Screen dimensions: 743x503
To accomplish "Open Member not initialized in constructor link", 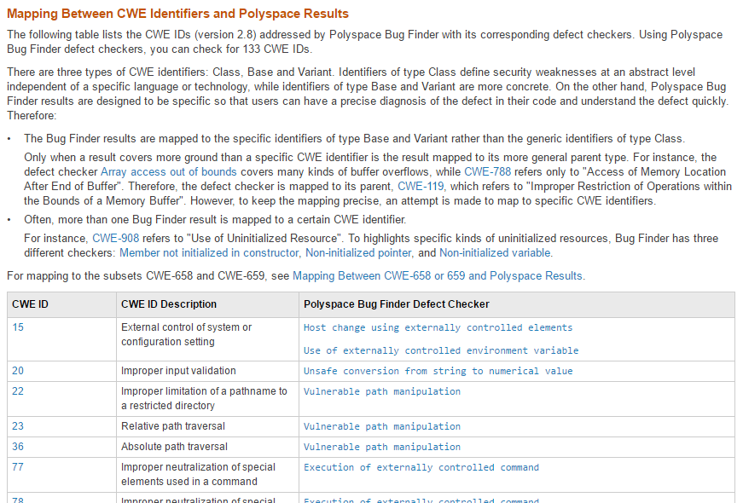I will pos(209,253).
